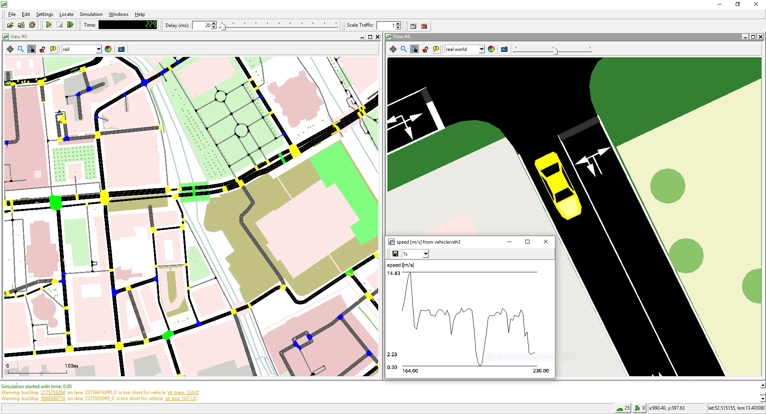Toggle the locate mode with red question mark icon
The image size is (766, 414).
(43, 49)
